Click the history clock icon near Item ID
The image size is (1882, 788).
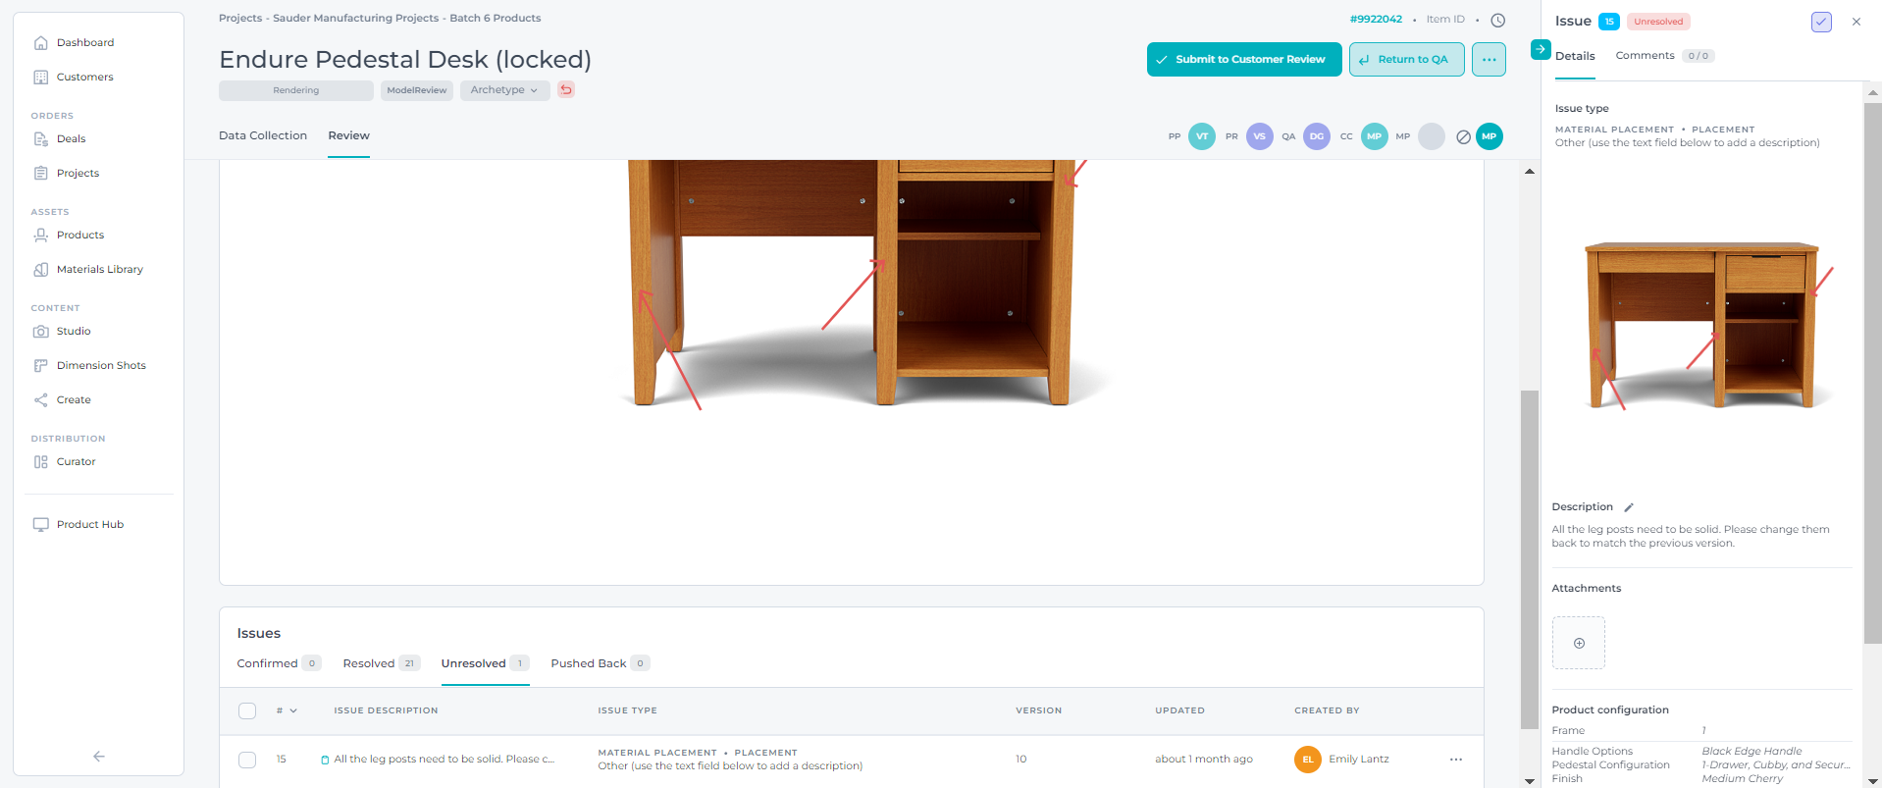click(1497, 20)
